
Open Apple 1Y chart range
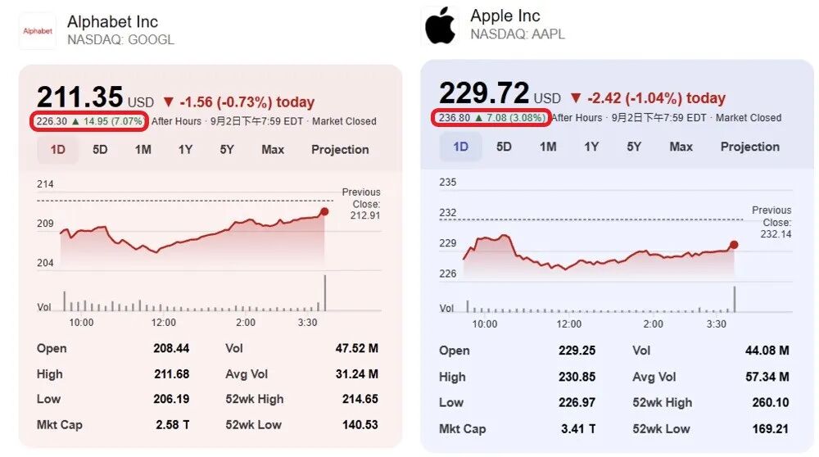pos(590,147)
